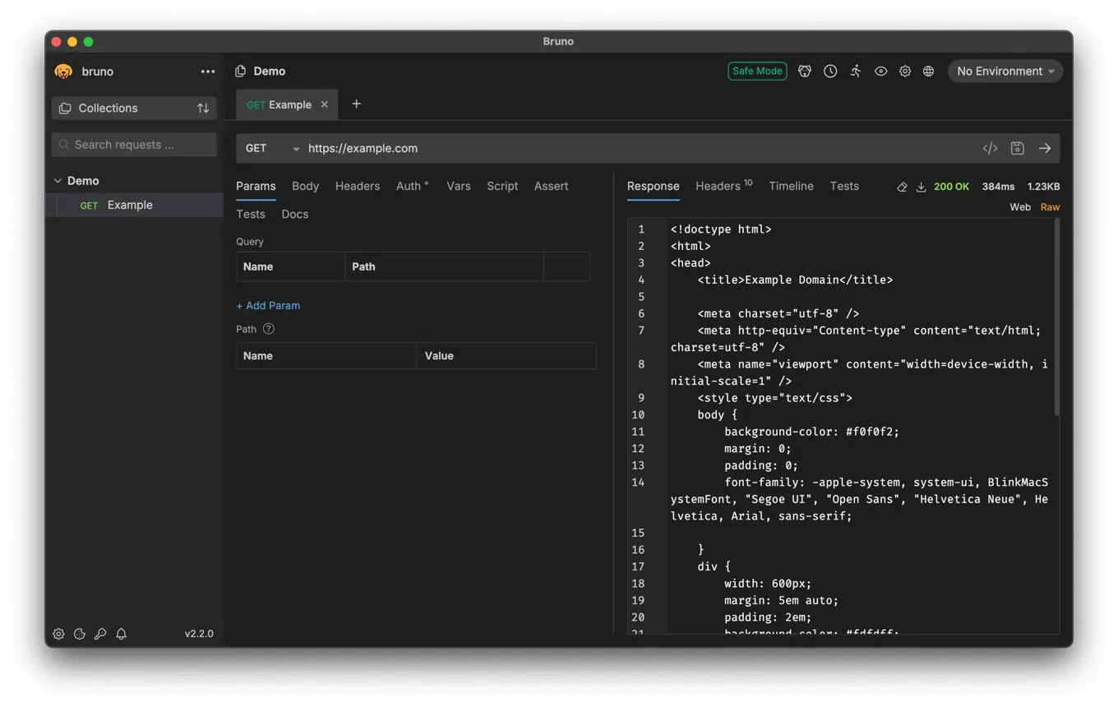Collapse the Demo collection chevron
Screen dimensions: 1118x707
point(58,181)
